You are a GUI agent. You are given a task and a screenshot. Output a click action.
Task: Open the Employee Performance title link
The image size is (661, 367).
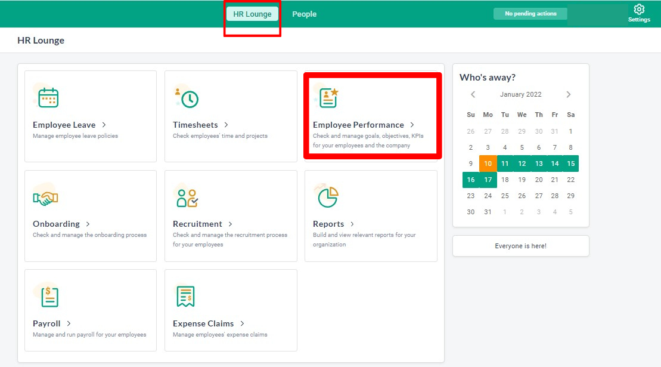tap(358, 125)
